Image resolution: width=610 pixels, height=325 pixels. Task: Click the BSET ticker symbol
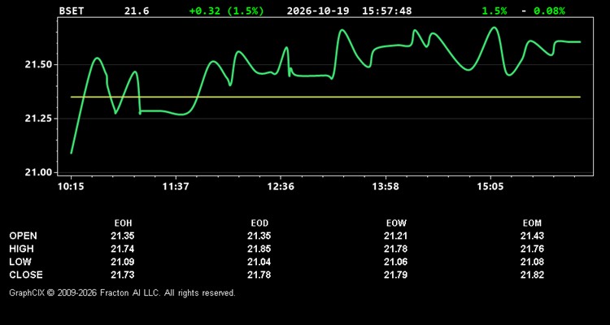(72, 11)
